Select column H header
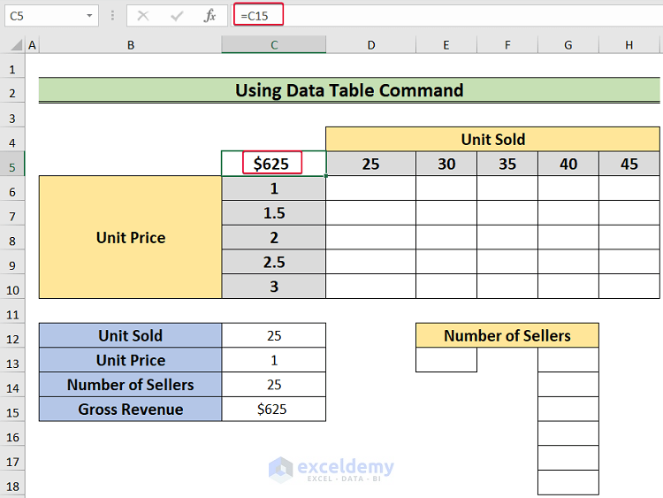 click(629, 45)
